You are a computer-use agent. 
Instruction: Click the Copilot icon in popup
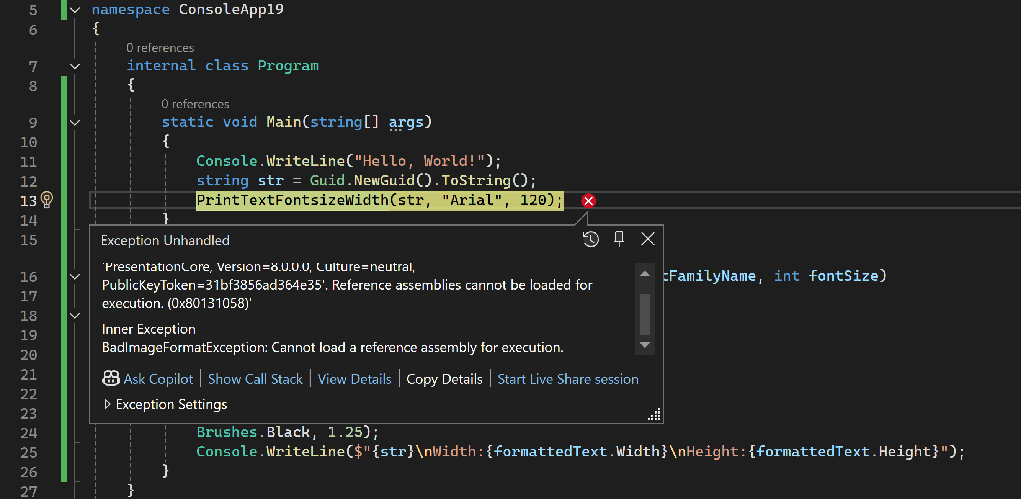(111, 378)
